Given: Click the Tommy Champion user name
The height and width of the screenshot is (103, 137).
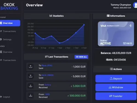Looking at the screenshot, I should pyautogui.click(x=121, y=5).
